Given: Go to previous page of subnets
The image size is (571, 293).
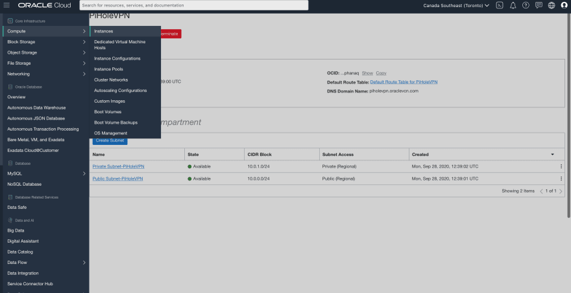Looking at the screenshot, I should 541,191.
